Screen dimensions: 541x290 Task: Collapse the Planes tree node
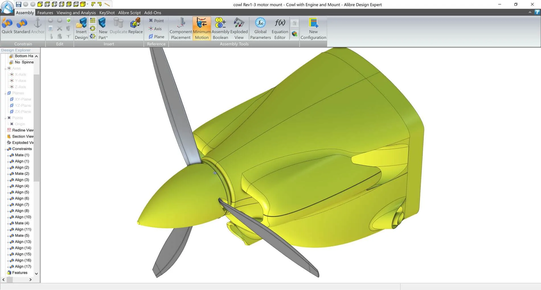tap(5, 93)
